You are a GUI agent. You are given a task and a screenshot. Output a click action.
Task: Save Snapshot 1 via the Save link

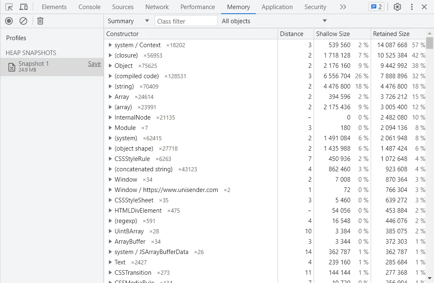tap(94, 64)
